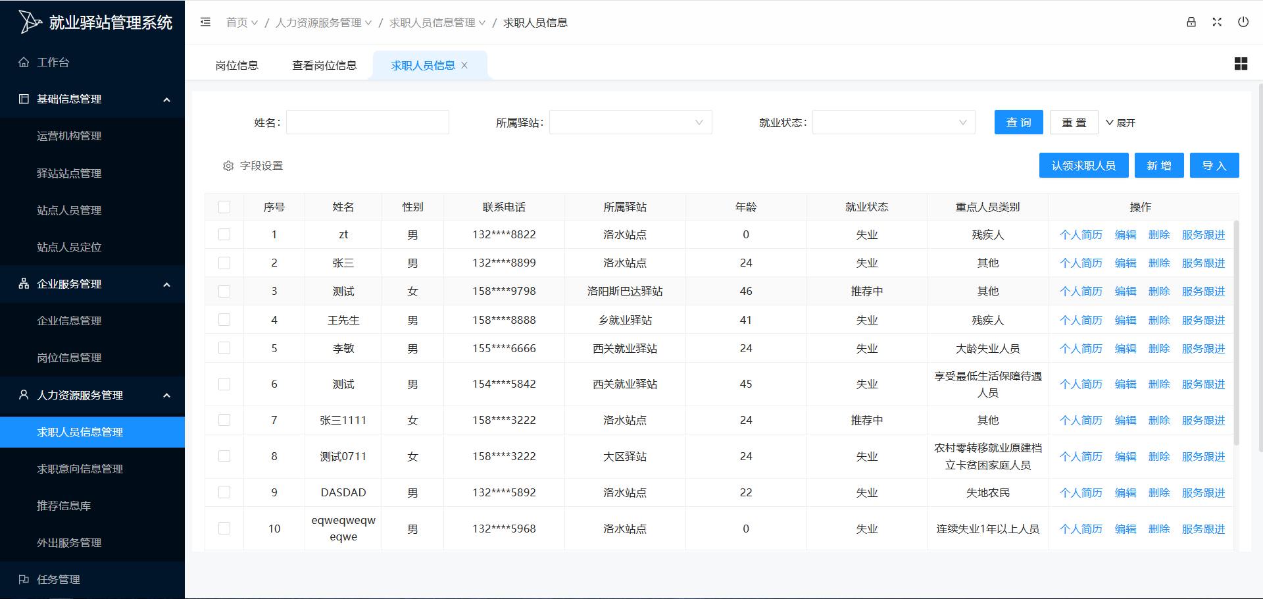
Task: Select checkbox for 李敏 row
Action: click(x=224, y=348)
